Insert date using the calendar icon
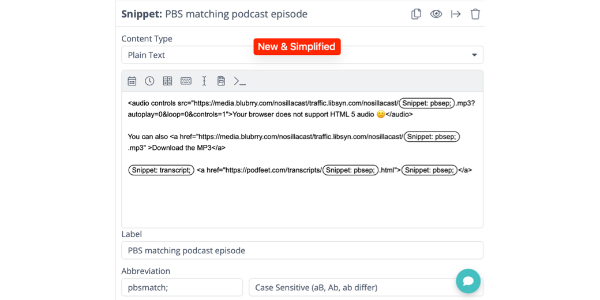 click(x=132, y=81)
